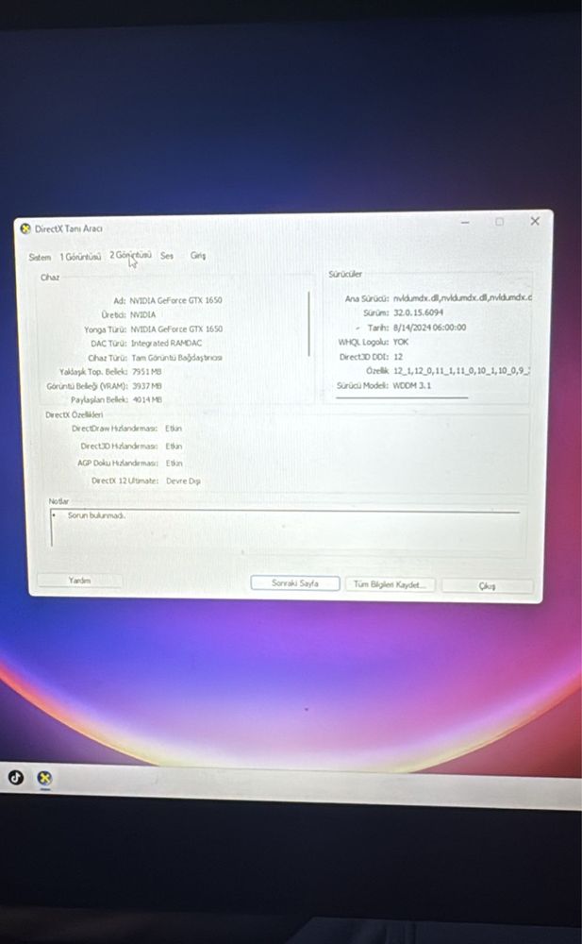
Task: Select the WHQL Logolu value YOK
Action: [x=401, y=342]
